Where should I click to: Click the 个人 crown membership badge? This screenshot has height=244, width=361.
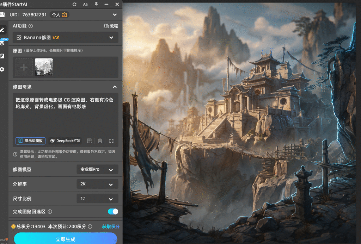59,15
